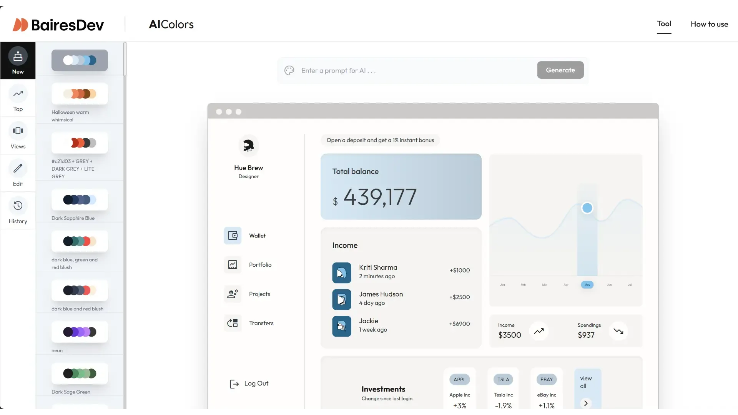Viewport: 738px width, 415px height.
Task: Click the BairesDev logo
Action: tap(58, 25)
